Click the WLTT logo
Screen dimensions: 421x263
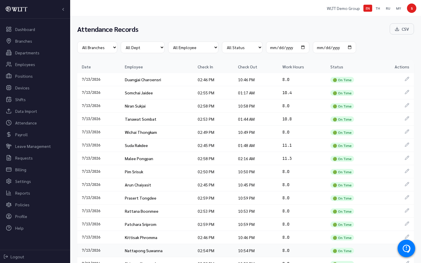(x=16, y=9)
